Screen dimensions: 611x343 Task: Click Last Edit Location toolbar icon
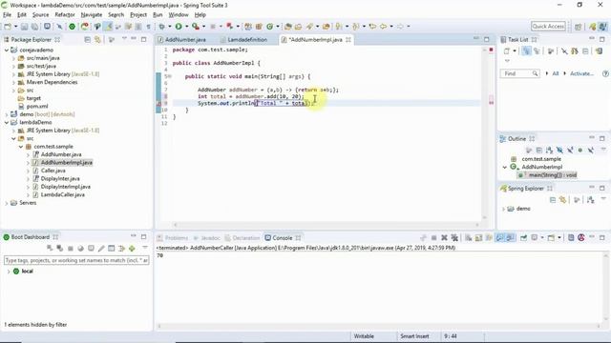(372, 27)
